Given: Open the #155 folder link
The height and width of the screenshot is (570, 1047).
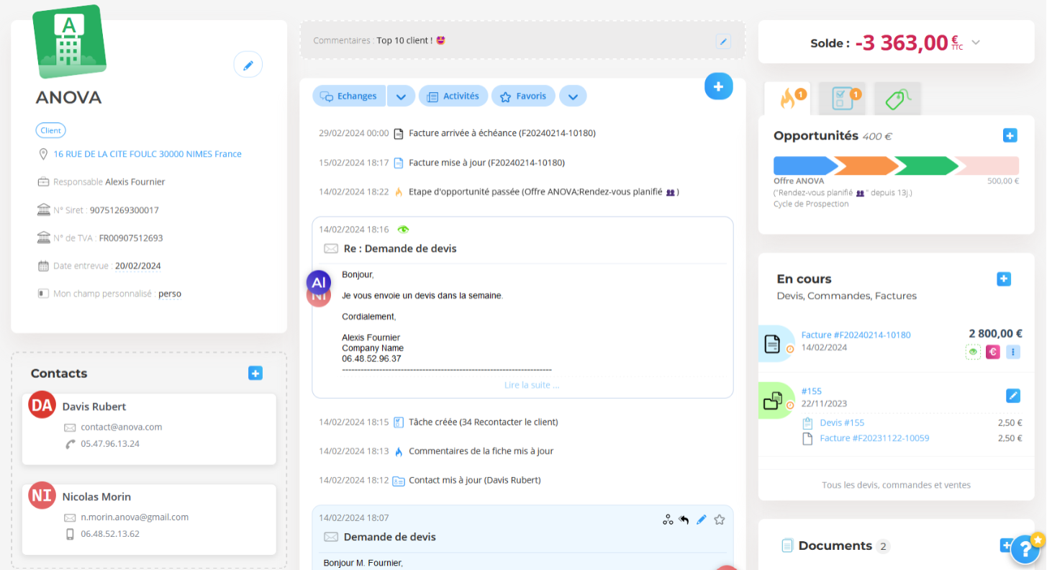Looking at the screenshot, I should coord(811,392).
